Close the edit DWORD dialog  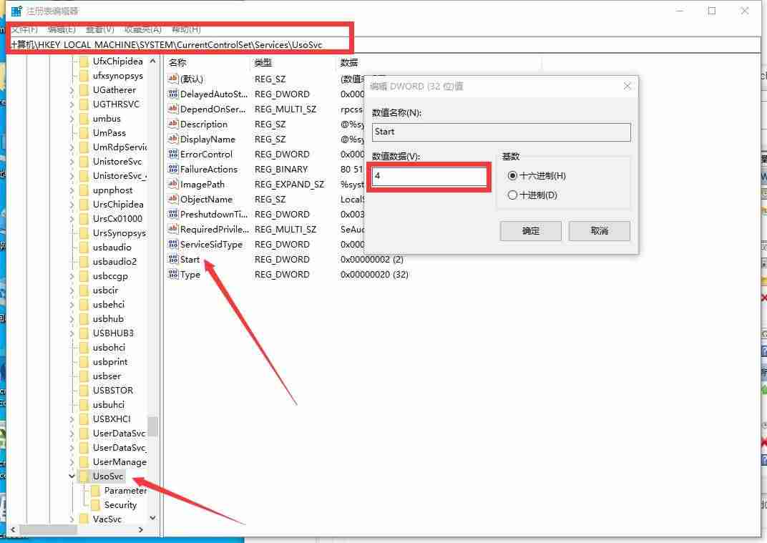click(627, 86)
